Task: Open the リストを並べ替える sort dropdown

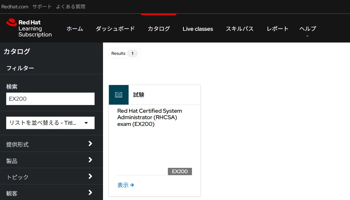Action: coord(50,123)
